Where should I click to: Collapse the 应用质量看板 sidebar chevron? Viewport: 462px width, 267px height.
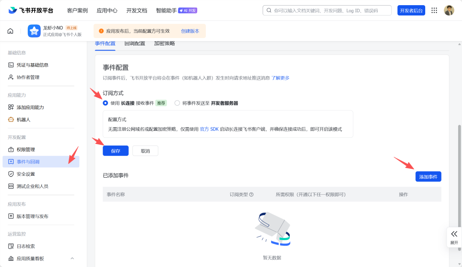pos(72,258)
